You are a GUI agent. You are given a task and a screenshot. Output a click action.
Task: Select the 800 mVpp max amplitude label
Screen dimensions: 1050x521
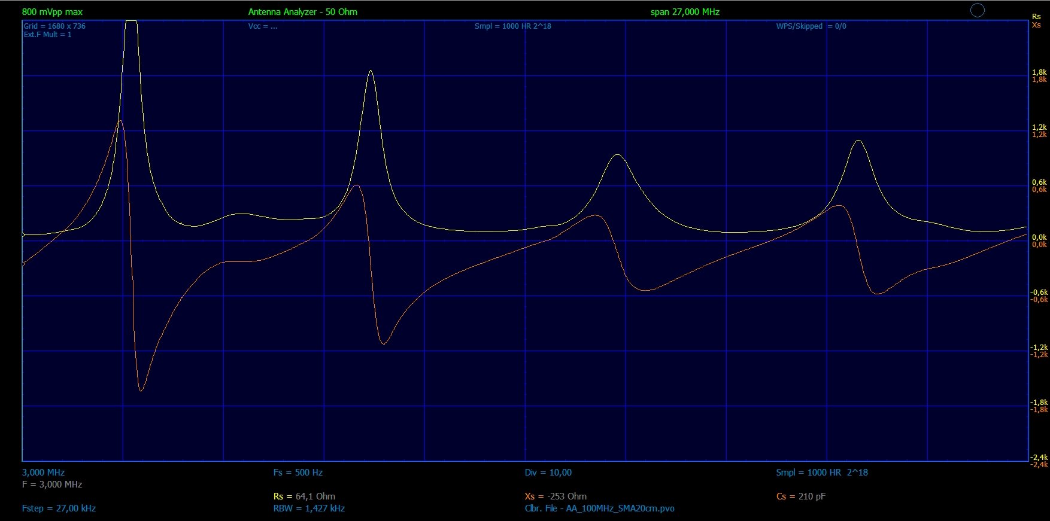click(x=52, y=12)
